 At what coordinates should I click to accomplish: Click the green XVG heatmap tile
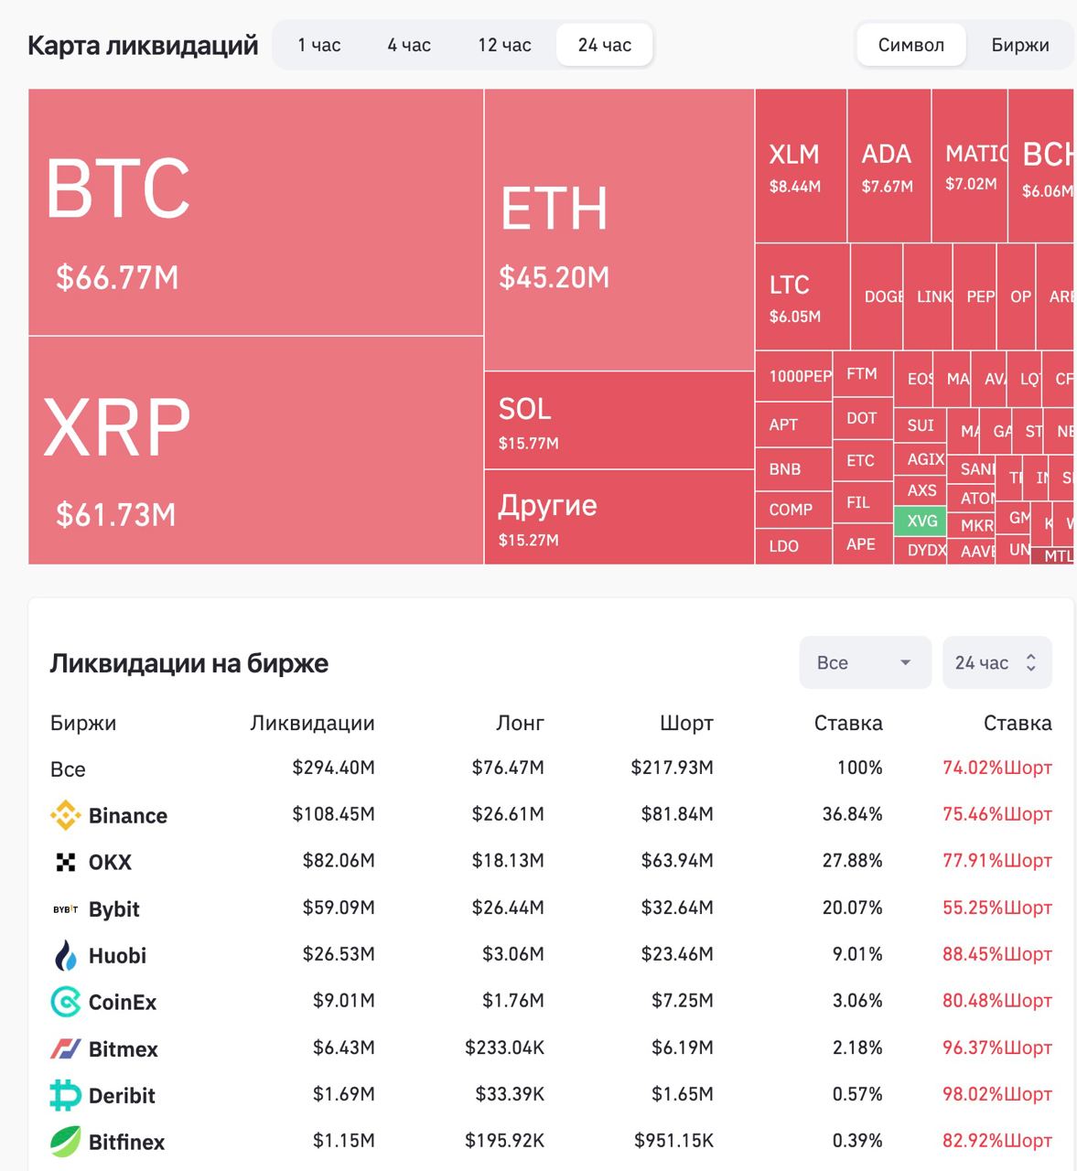921,521
